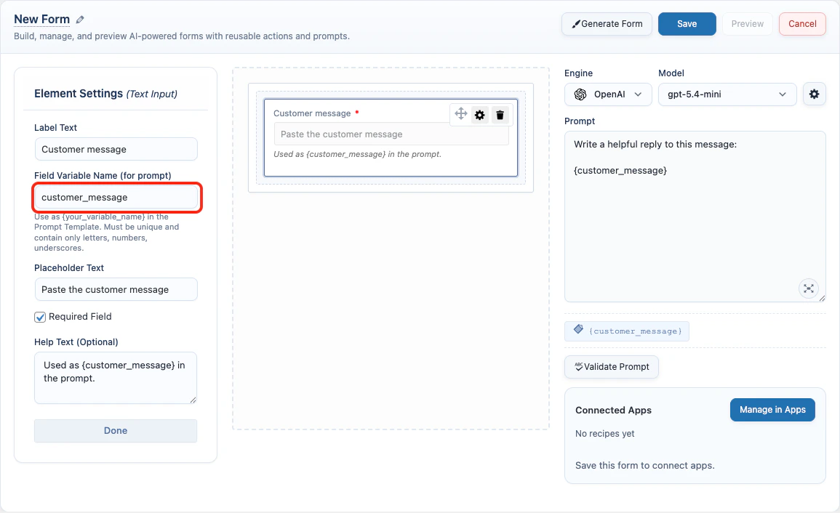The width and height of the screenshot is (840, 513).
Task: Delete the Customer message field with trash icon
Action: (500, 114)
